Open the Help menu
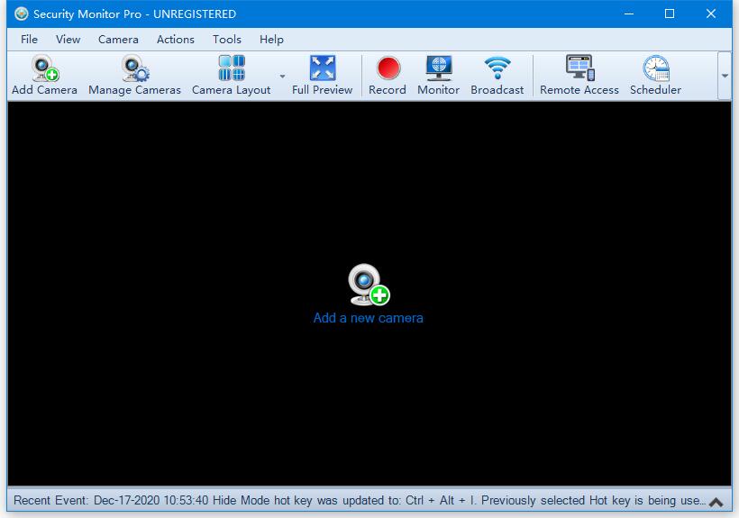This screenshot has height=518, width=739. click(271, 40)
